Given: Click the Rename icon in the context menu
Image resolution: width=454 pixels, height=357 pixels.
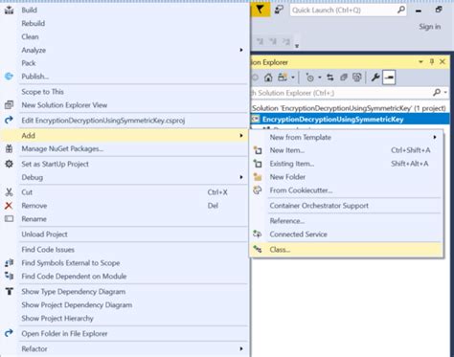Looking at the screenshot, I should point(9,219).
